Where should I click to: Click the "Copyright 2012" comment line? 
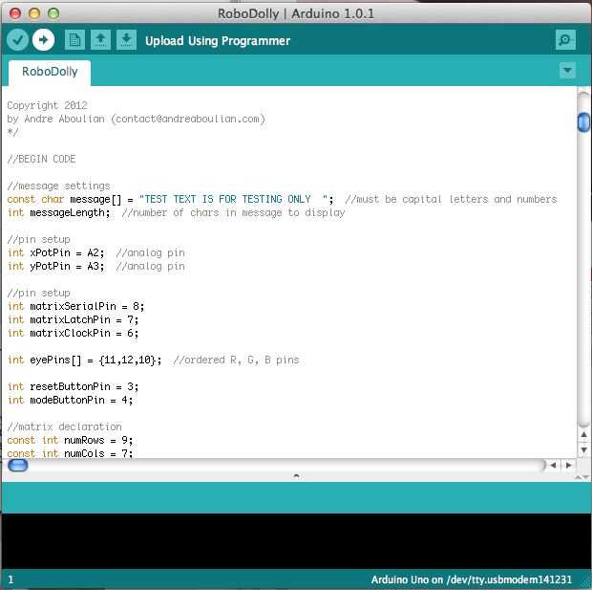coord(47,105)
